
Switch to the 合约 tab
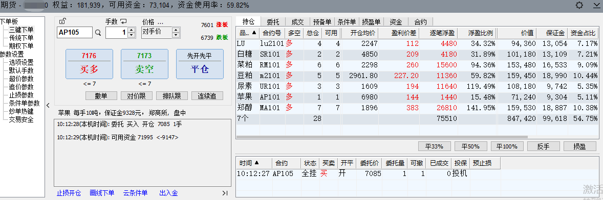coord(421,22)
